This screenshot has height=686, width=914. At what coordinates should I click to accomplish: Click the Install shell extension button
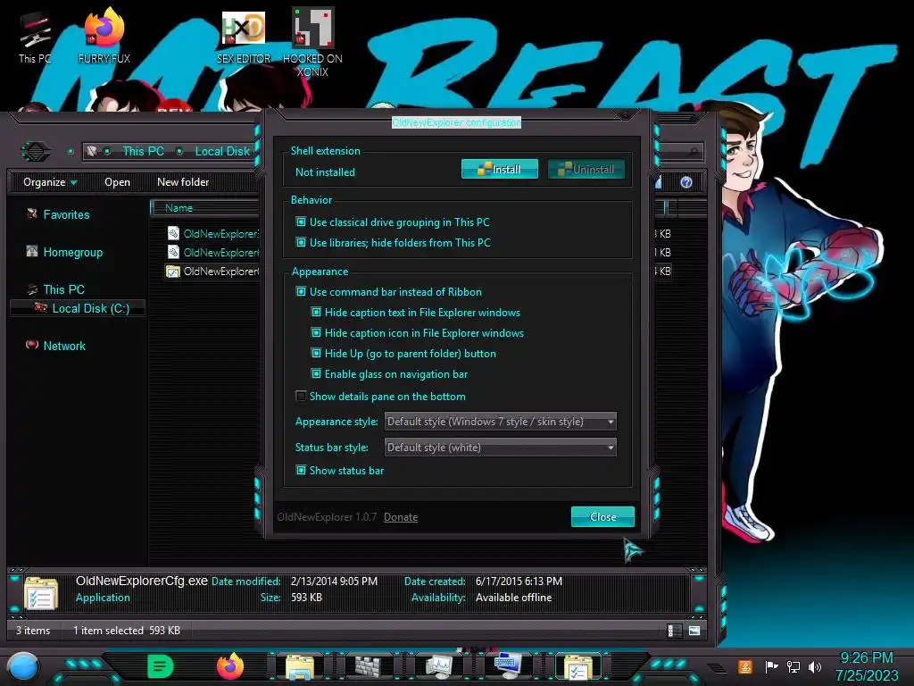pyautogui.click(x=500, y=169)
